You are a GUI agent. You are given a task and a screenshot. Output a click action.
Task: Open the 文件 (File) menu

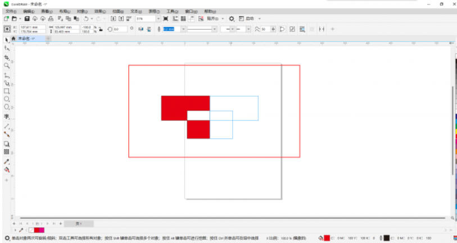[11, 11]
